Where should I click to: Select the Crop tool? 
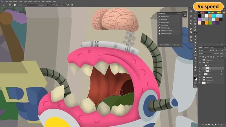click(x=195, y=24)
